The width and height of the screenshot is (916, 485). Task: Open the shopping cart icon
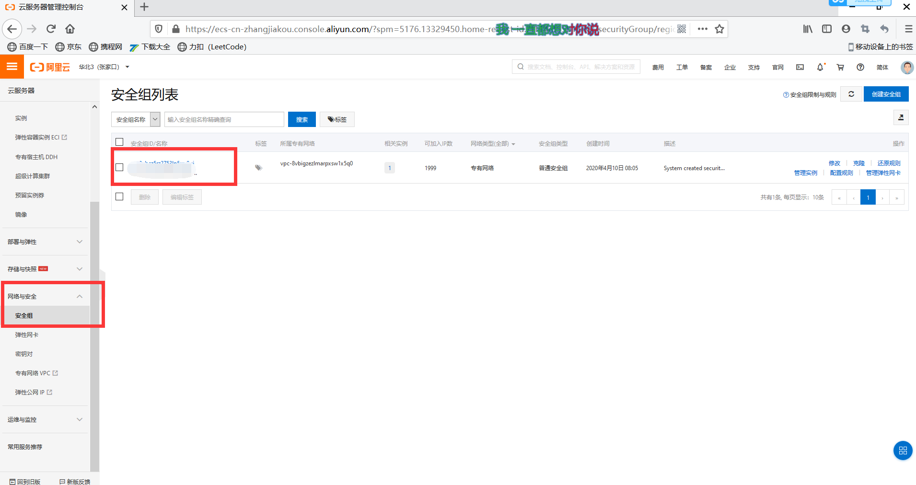point(840,67)
